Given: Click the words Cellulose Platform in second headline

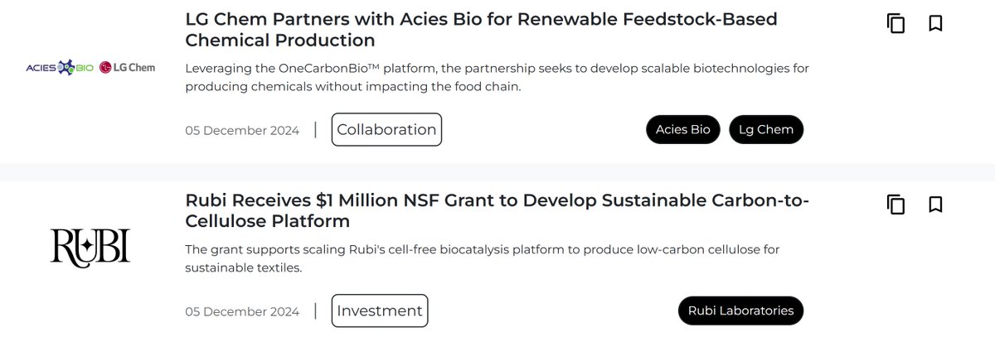Looking at the screenshot, I should point(268,221).
